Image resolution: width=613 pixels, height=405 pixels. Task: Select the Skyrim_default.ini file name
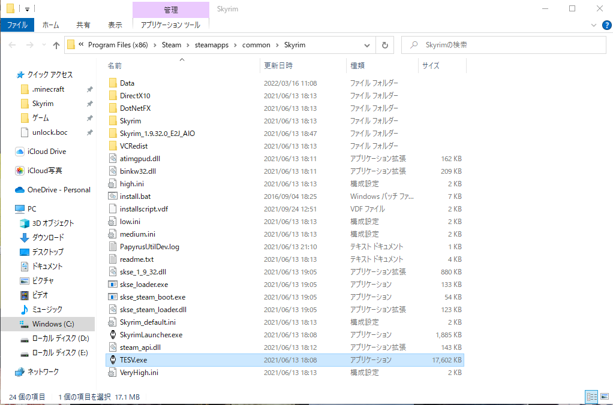tap(148, 322)
